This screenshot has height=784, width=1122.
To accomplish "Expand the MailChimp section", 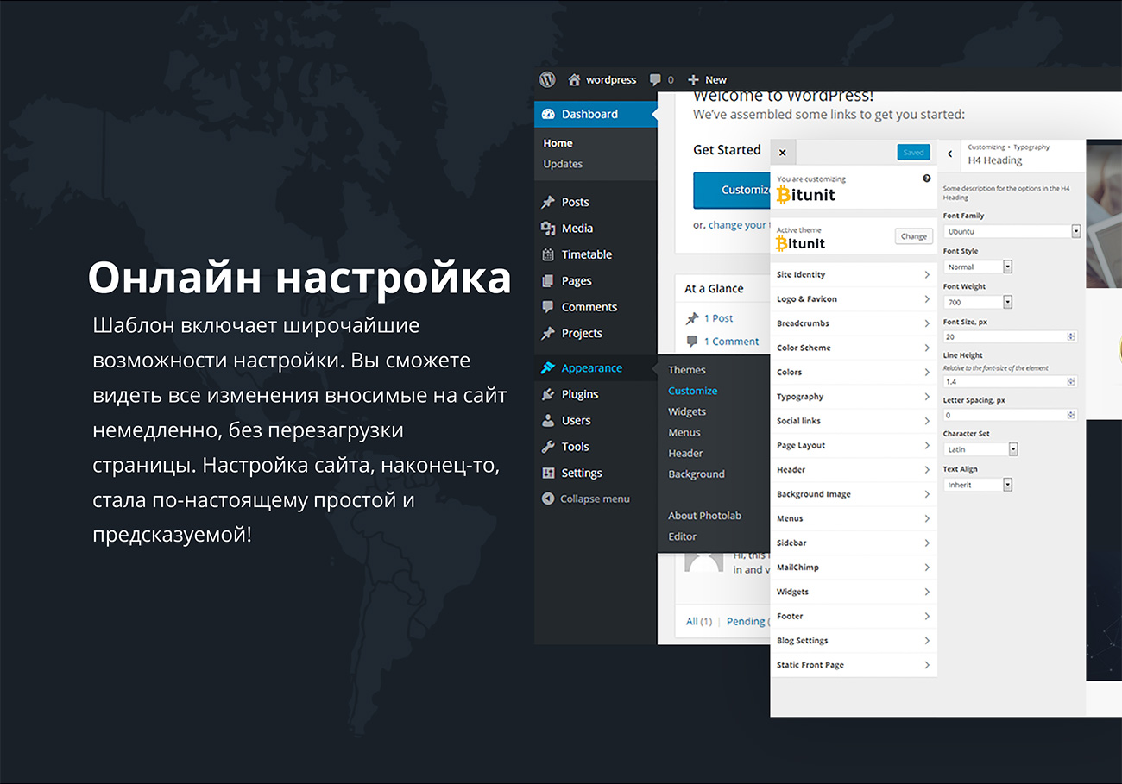I will (x=854, y=568).
